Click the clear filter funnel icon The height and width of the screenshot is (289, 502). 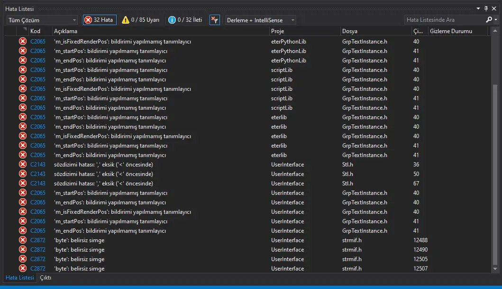pos(214,20)
